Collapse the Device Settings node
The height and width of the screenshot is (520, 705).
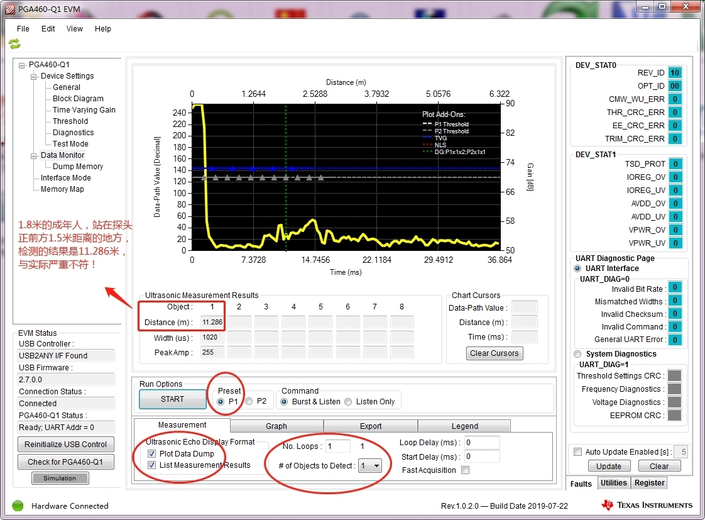coord(34,77)
